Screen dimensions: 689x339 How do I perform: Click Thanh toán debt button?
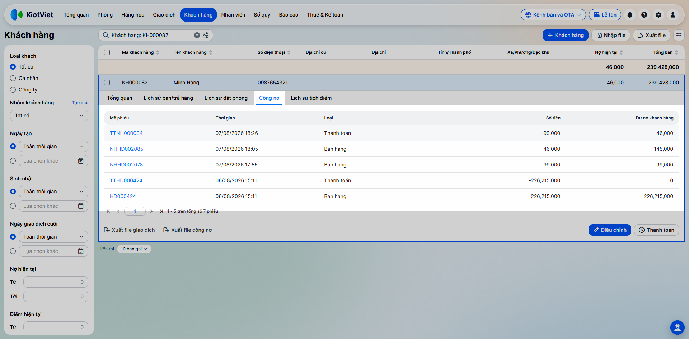(656, 230)
